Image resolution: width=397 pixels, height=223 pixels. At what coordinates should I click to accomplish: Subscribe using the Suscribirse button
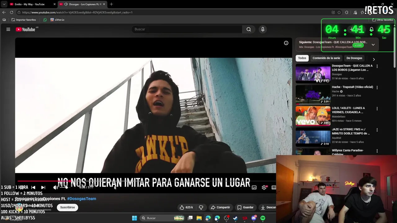tap(68, 207)
